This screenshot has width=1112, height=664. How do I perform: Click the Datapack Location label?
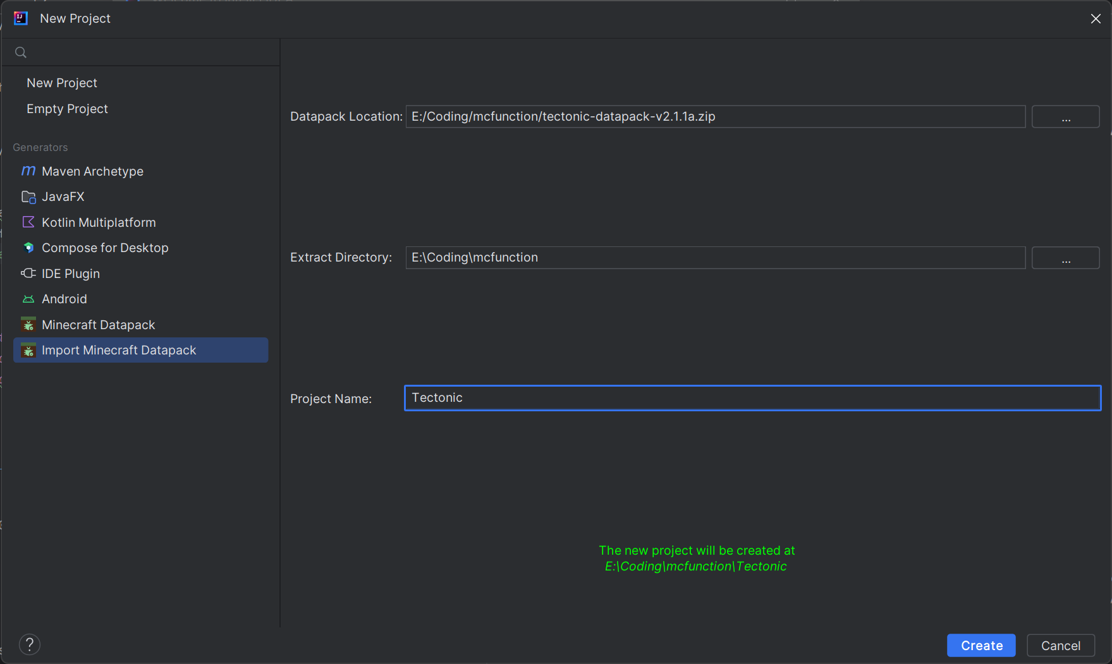[346, 117]
